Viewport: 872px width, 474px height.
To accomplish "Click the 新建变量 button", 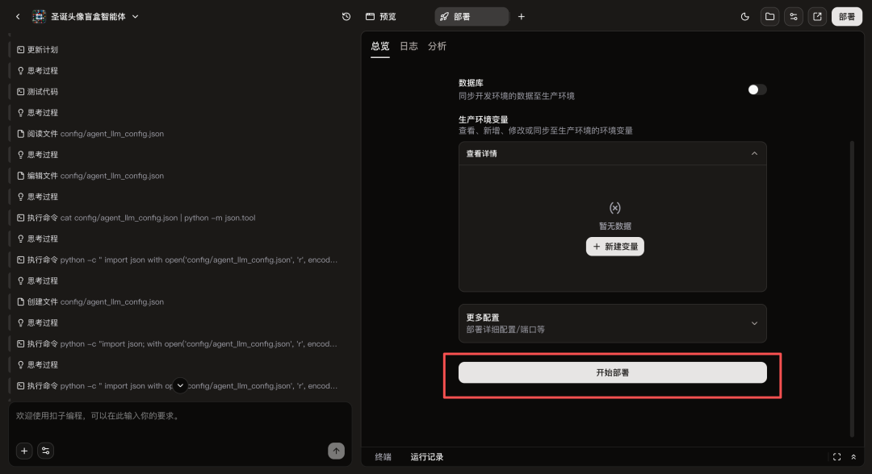I will (614, 247).
